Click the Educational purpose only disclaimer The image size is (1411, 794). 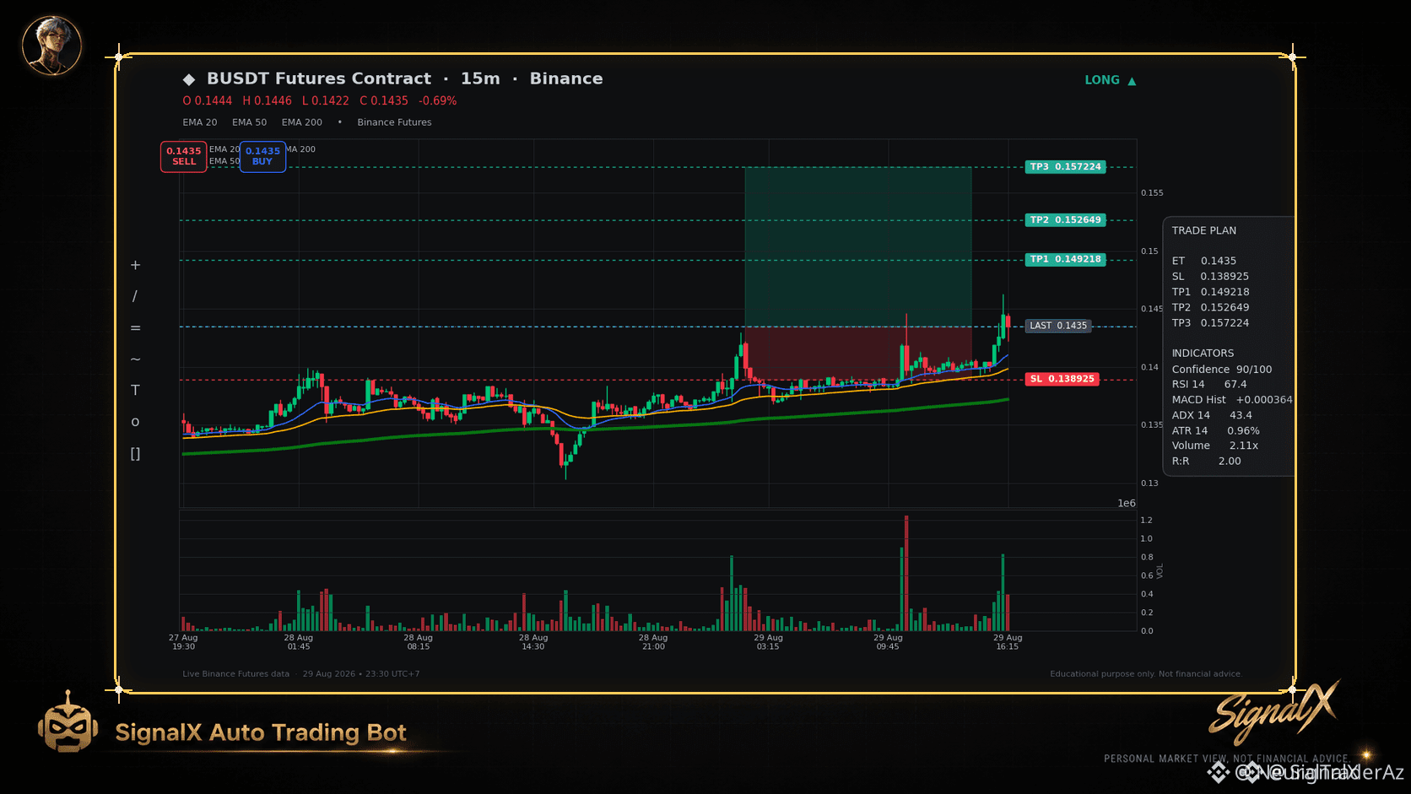1146,674
